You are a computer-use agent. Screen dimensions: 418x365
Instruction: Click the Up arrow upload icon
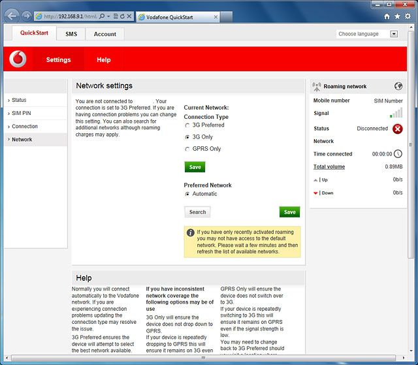pyautogui.click(x=315, y=180)
